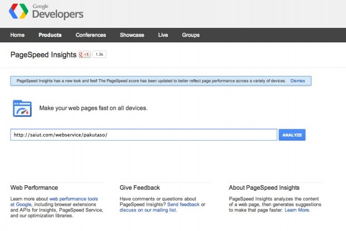
Task: Click the Send feedback link
Action: point(185,204)
